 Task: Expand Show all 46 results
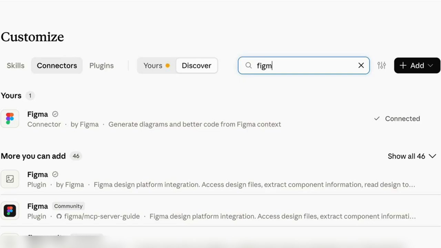coord(412,156)
